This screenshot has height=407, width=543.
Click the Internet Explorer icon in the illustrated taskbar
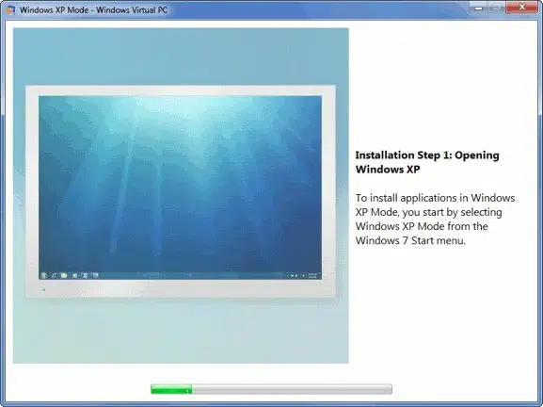54,276
